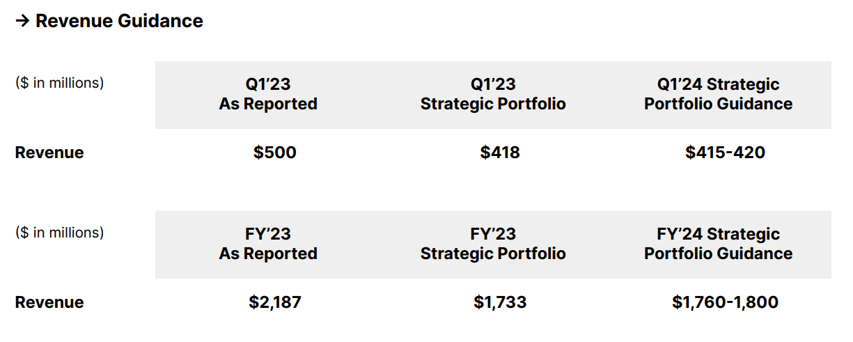Click the Q1'24 Strategic Portfolio Guidance header
This screenshot has width=853, height=342.
[718, 94]
